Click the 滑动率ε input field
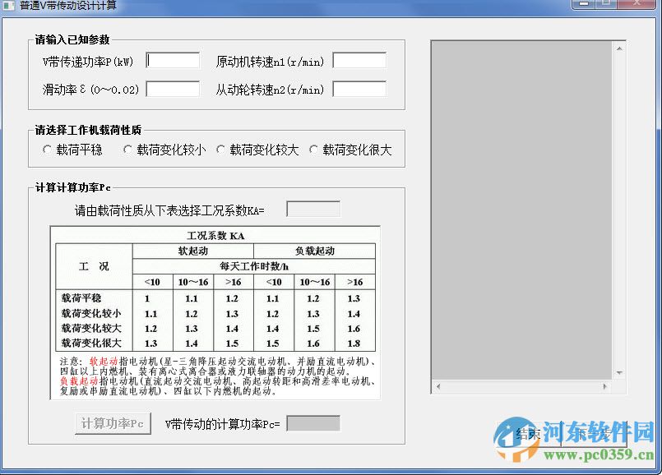 tap(171, 89)
